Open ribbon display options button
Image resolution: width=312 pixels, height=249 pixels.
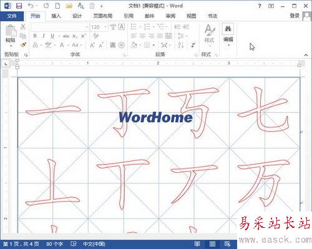click(x=271, y=6)
